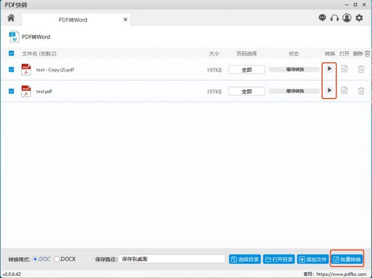This screenshot has width=372, height=278.
Task: Start converting test.pdf with play button
Action: coord(329,91)
